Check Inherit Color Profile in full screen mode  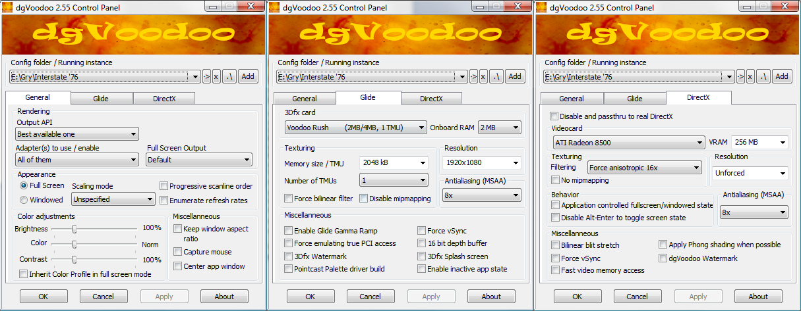24,274
